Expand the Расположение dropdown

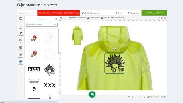tap(118, 18)
